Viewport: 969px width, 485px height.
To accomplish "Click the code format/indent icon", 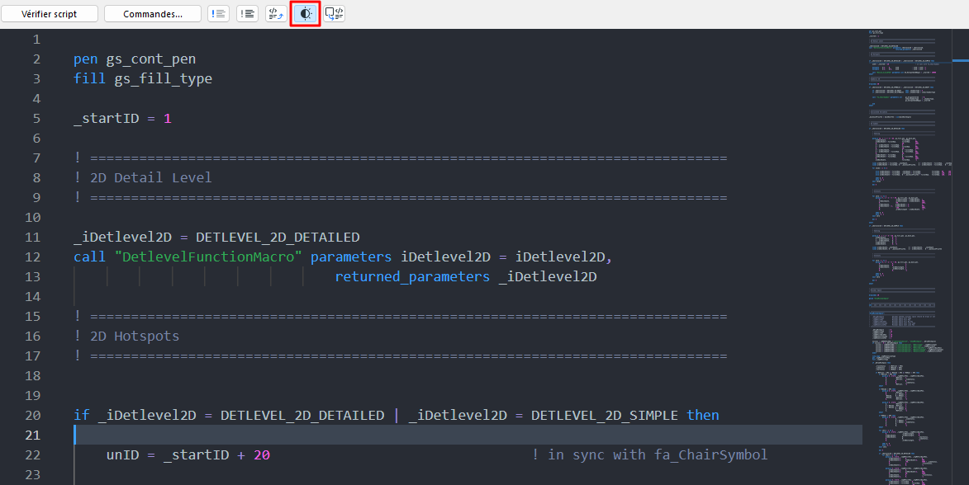I will (x=276, y=13).
